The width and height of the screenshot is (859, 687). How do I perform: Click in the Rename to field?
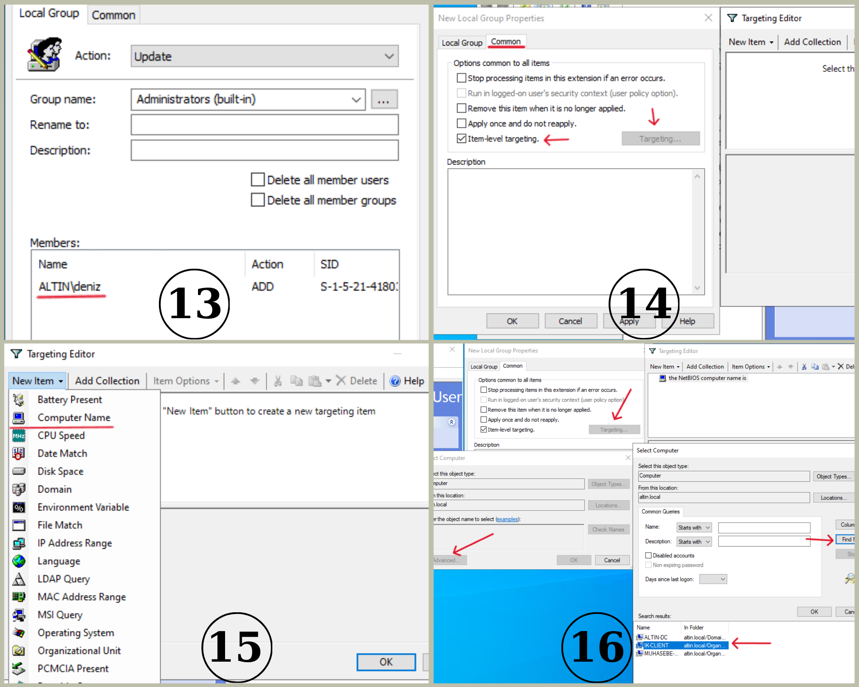tap(265, 125)
